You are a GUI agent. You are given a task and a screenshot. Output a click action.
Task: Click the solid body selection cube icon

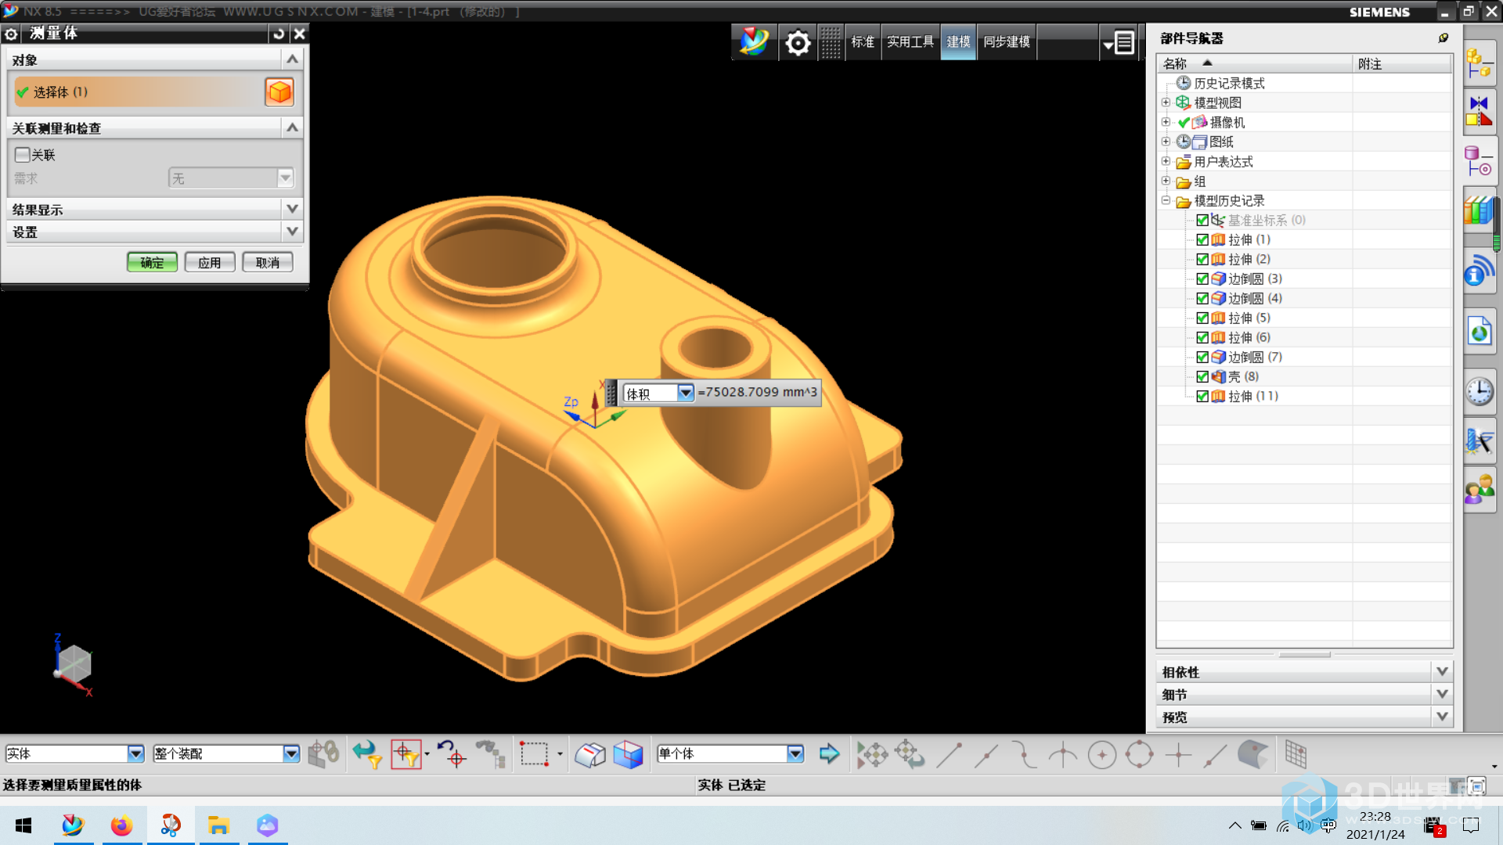(x=279, y=92)
